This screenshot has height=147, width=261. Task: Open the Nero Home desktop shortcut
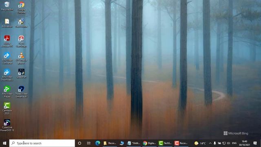pos(22,23)
